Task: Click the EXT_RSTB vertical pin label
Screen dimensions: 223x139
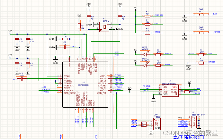Action: (79, 69)
